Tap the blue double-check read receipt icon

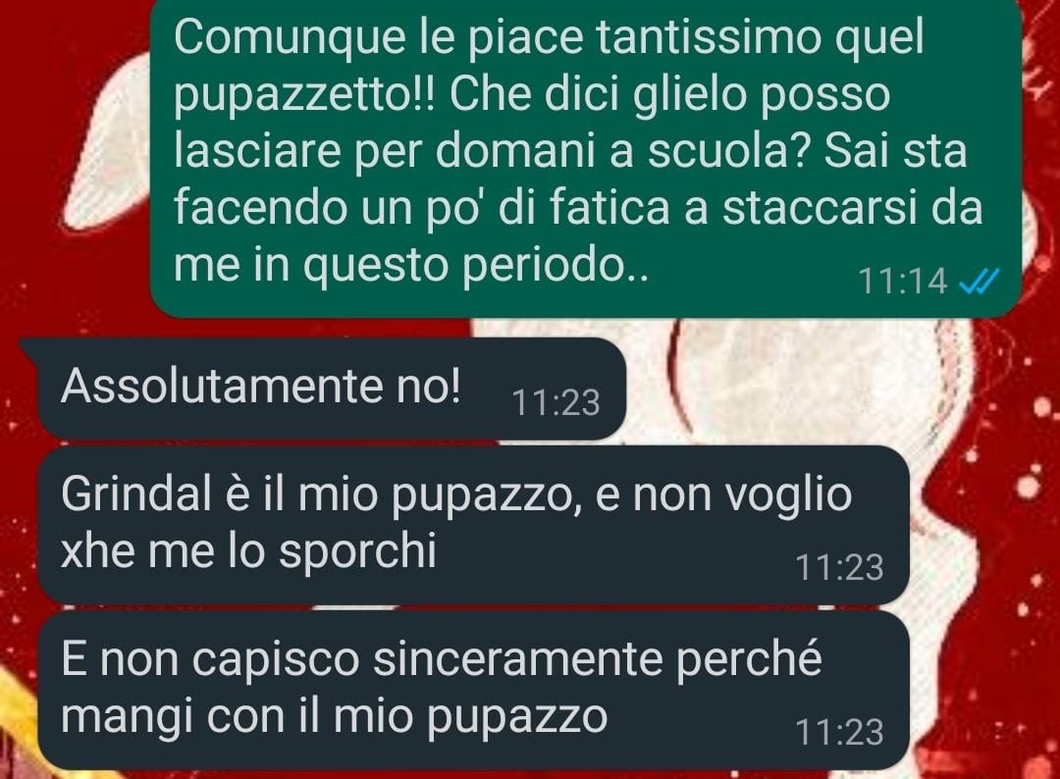click(x=979, y=281)
